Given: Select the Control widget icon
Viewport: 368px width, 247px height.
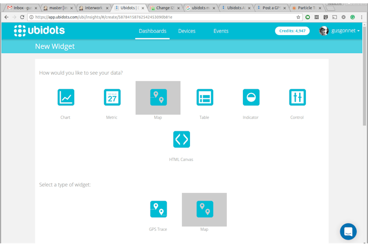Looking at the screenshot, I should (x=297, y=97).
